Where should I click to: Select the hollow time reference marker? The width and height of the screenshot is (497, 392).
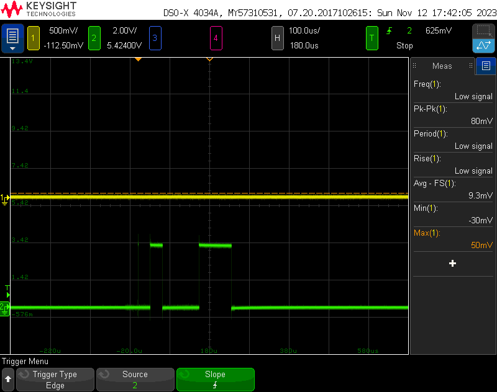pos(209,60)
